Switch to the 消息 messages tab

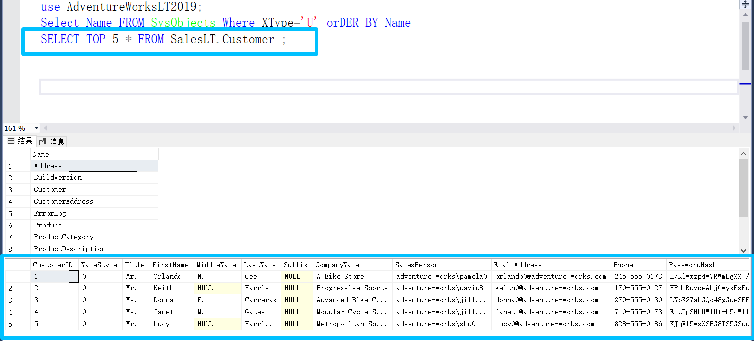click(52, 142)
